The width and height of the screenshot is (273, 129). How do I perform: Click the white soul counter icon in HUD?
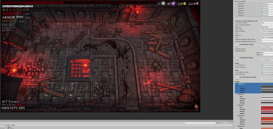tap(163, 3)
